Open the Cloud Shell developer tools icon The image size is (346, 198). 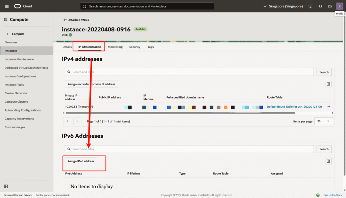click(310, 6)
